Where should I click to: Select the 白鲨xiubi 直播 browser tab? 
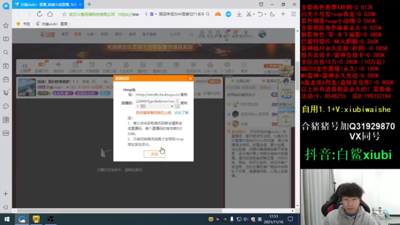point(47,4)
